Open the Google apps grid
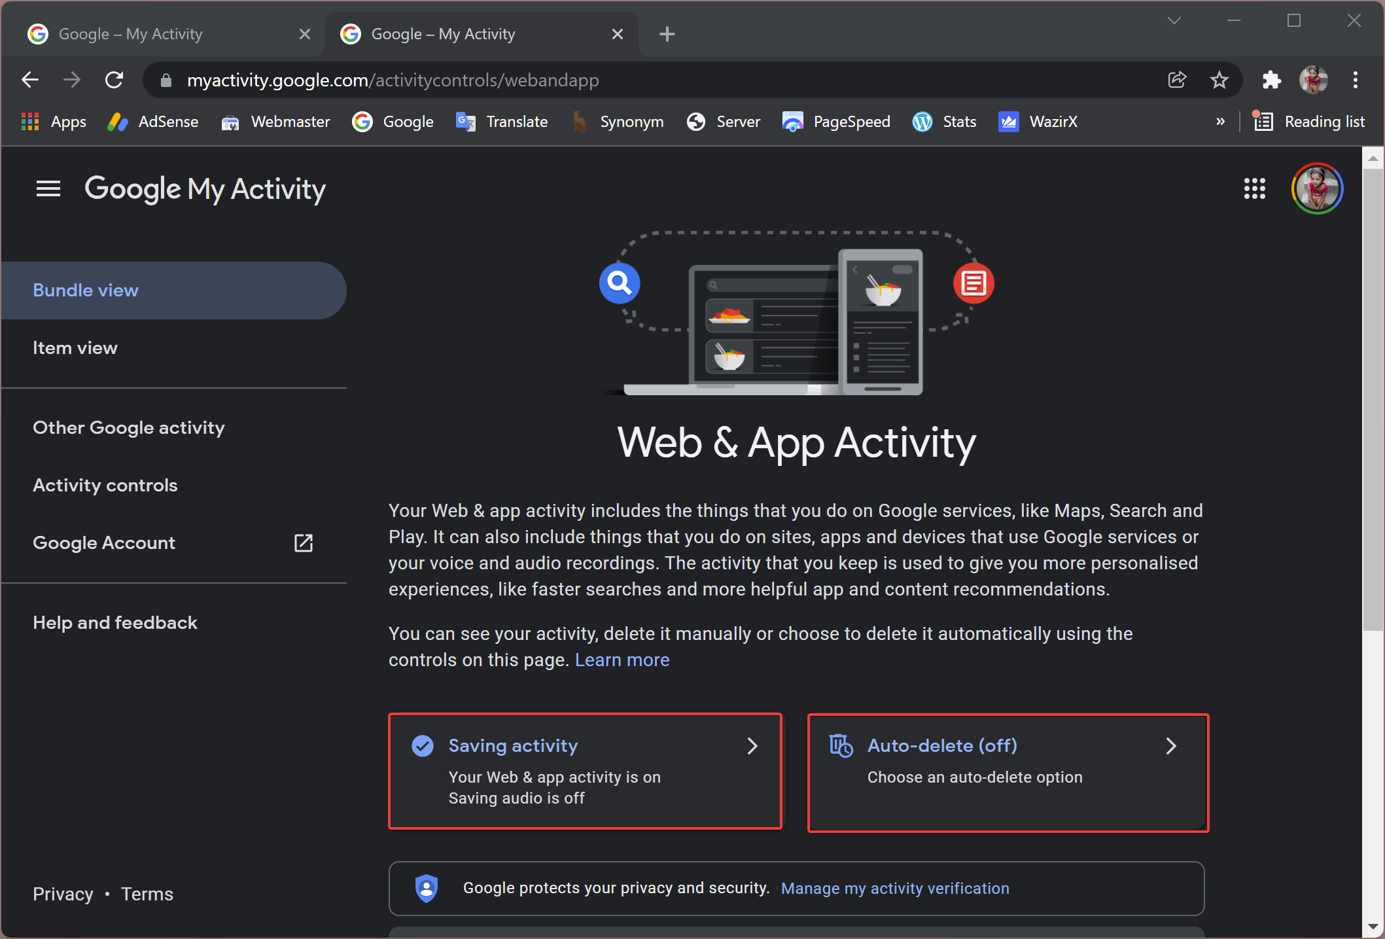 click(x=1254, y=188)
